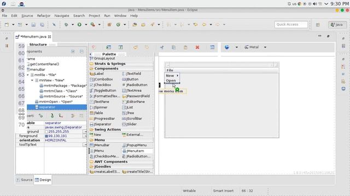Image resolution: width=350 pixels, height=196 pixels.
Task: Click the Java perspective button
Action: [337, 24]
